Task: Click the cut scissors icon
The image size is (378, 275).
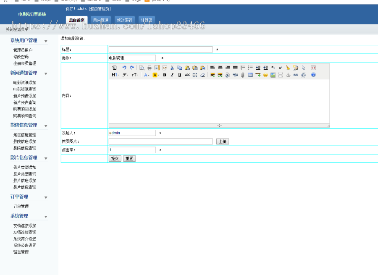Action: tap(172, 68)
